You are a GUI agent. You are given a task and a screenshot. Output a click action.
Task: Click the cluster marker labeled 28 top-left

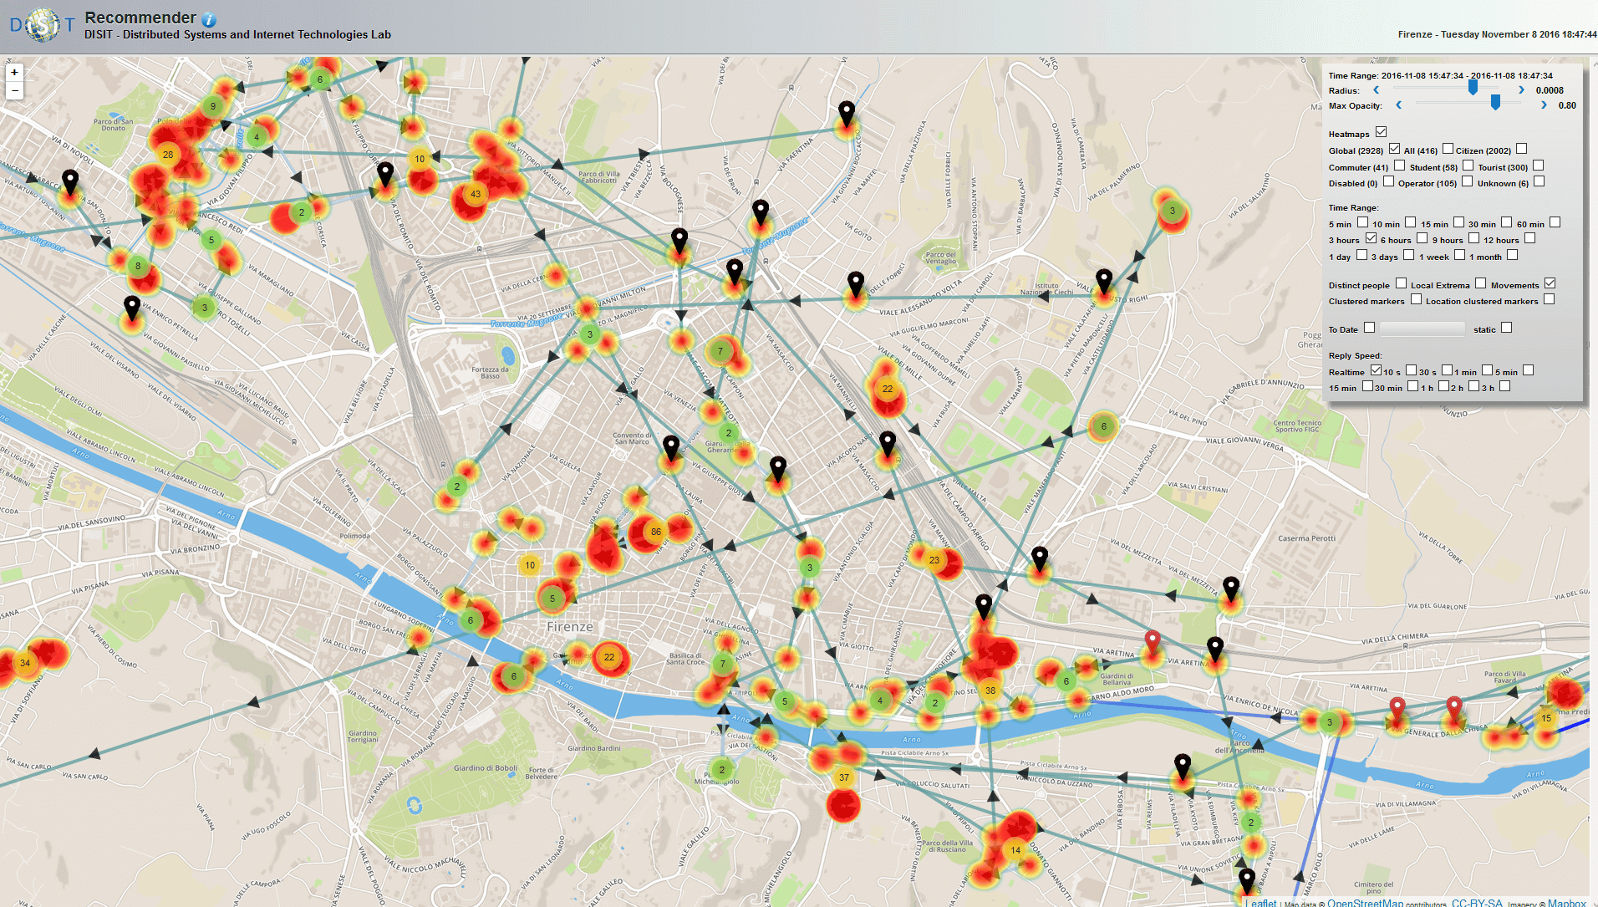(167, 155)
